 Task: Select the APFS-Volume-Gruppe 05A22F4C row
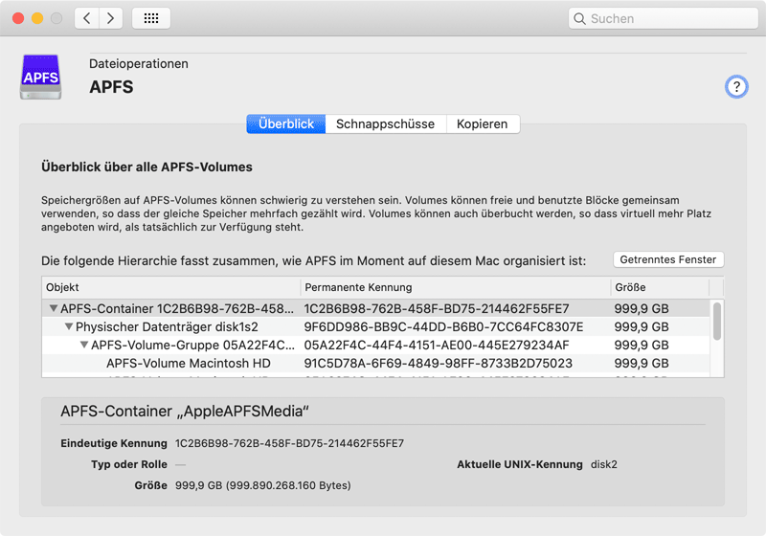[x=375, y=345]
